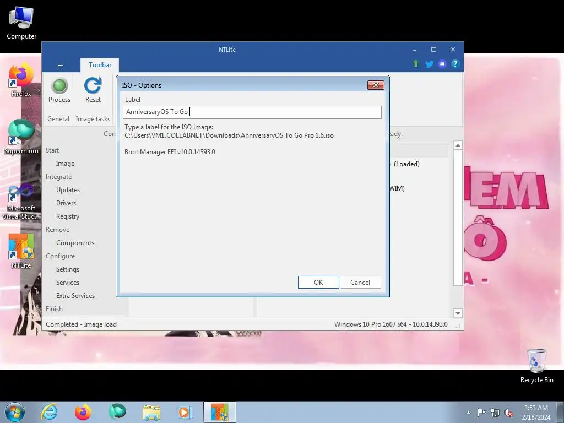
Task: Click the blue help question mark icon
Action: 455,64
